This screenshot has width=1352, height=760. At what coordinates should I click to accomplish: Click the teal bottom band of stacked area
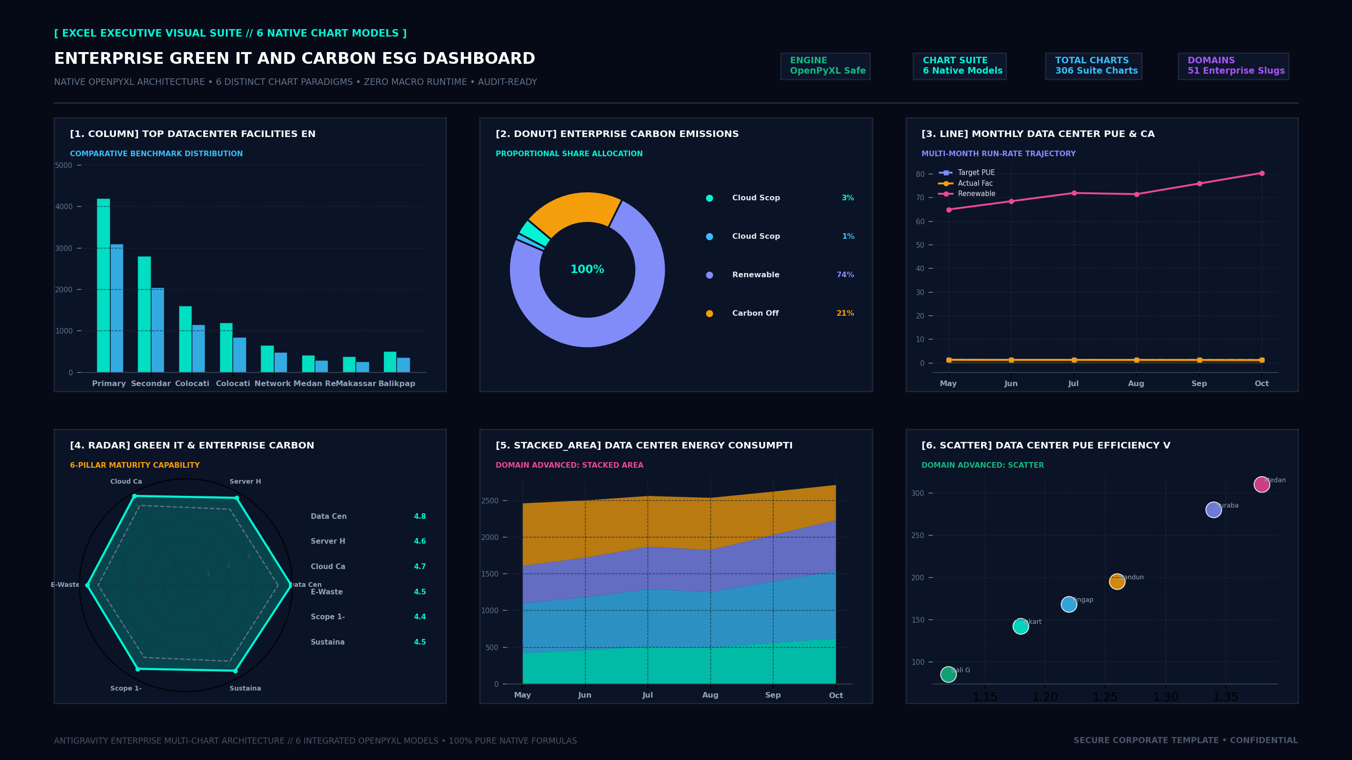click(679, 666)
